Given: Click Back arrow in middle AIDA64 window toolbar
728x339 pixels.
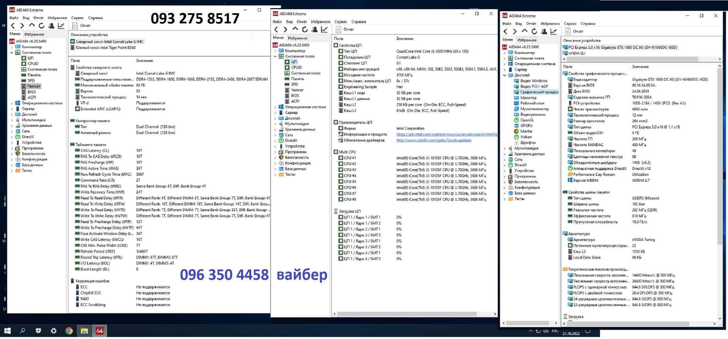Looking at the screenshot, I should click(276, 29).
